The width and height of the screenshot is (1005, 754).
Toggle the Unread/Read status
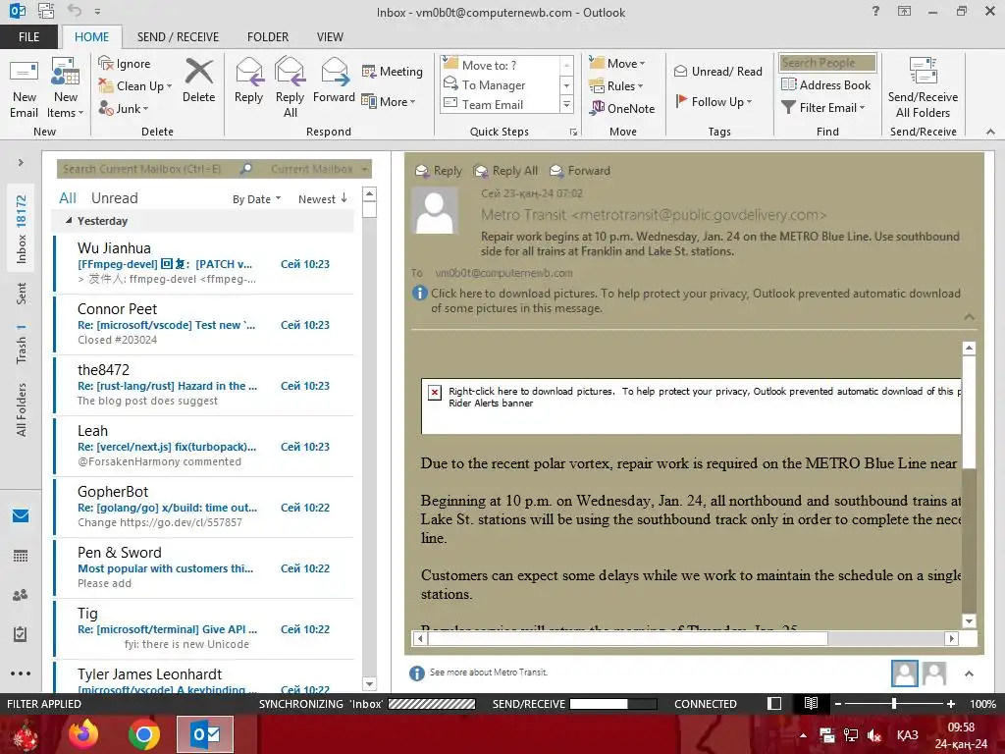click(717, 71)
